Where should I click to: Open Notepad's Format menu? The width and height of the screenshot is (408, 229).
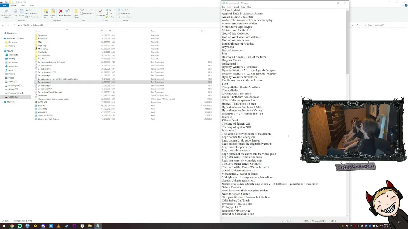tap(236, 7)
